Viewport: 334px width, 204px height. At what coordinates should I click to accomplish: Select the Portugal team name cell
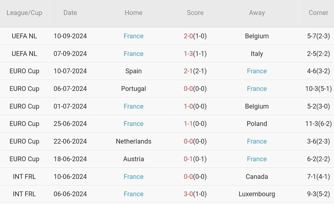[x=133, y=89]
